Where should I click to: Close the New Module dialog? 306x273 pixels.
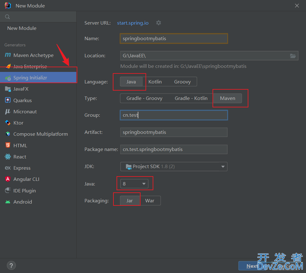tap(297, 6)
